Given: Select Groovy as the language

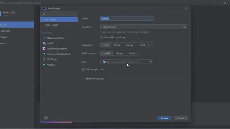Looking at the screenshot, I should click(x=129, y=45).
